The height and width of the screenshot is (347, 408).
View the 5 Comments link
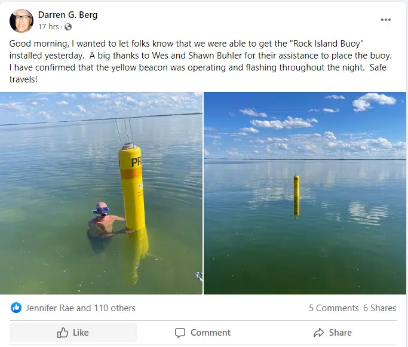pyautogui.click(x=333, y=308)
